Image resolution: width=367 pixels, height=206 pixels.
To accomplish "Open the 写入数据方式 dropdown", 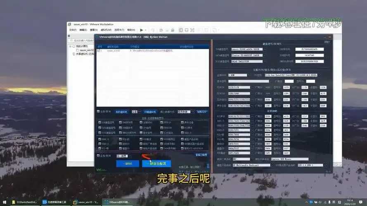I will click(185, 112).
